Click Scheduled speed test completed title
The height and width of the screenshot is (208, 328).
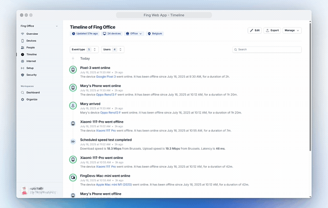(x=106, y=140)
